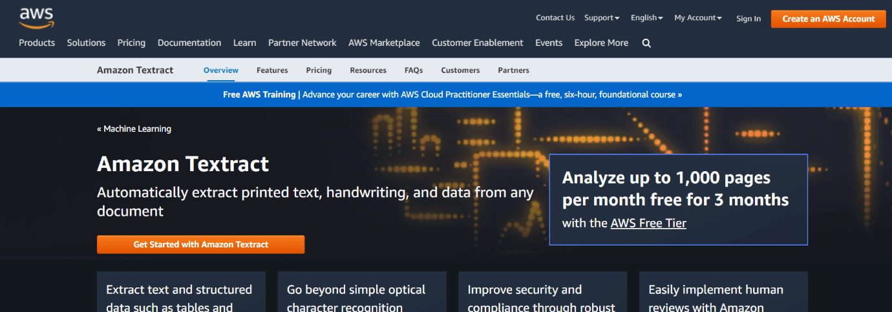The height and width of the screenshot is (312, 892).
Task: Open the Partner Network menu
Action: point(303,43)
